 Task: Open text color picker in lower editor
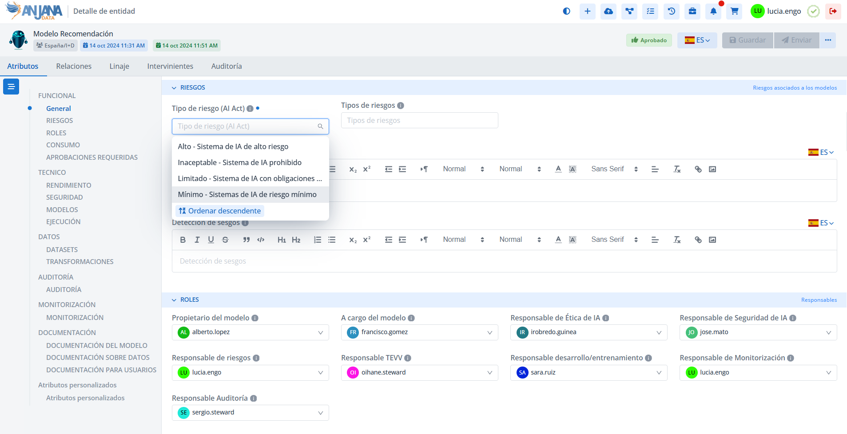pyautogui.click(x=558, y=240)
